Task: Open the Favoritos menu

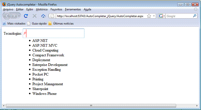Action: coord(56,9)
